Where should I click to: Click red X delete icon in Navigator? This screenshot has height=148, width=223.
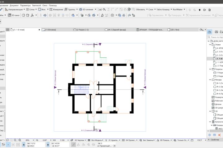coord(219,135)
